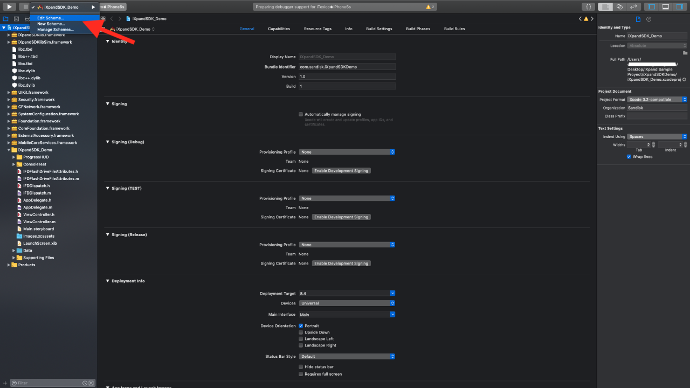Click the Organization field in inspector
The height and width of the screenshot is (388, 690).
coord(657,108)
